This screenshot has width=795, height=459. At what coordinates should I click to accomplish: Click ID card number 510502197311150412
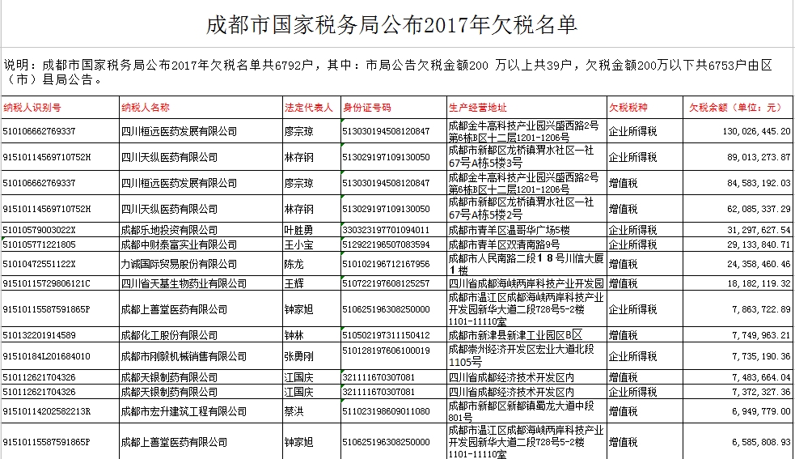[x=386, y=335]
